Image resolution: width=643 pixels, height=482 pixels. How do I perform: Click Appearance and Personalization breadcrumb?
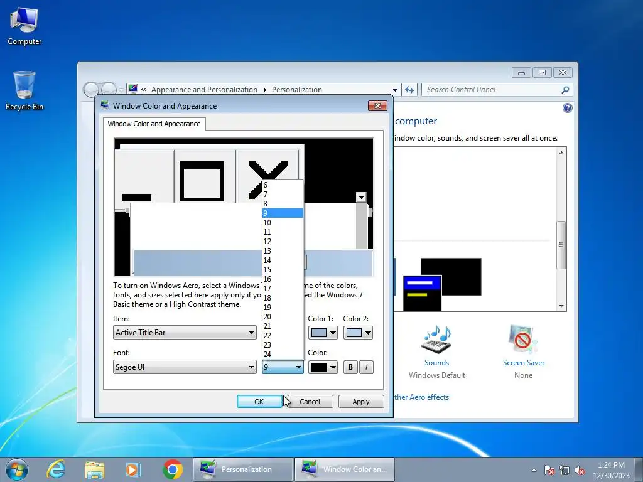[204, 90]
